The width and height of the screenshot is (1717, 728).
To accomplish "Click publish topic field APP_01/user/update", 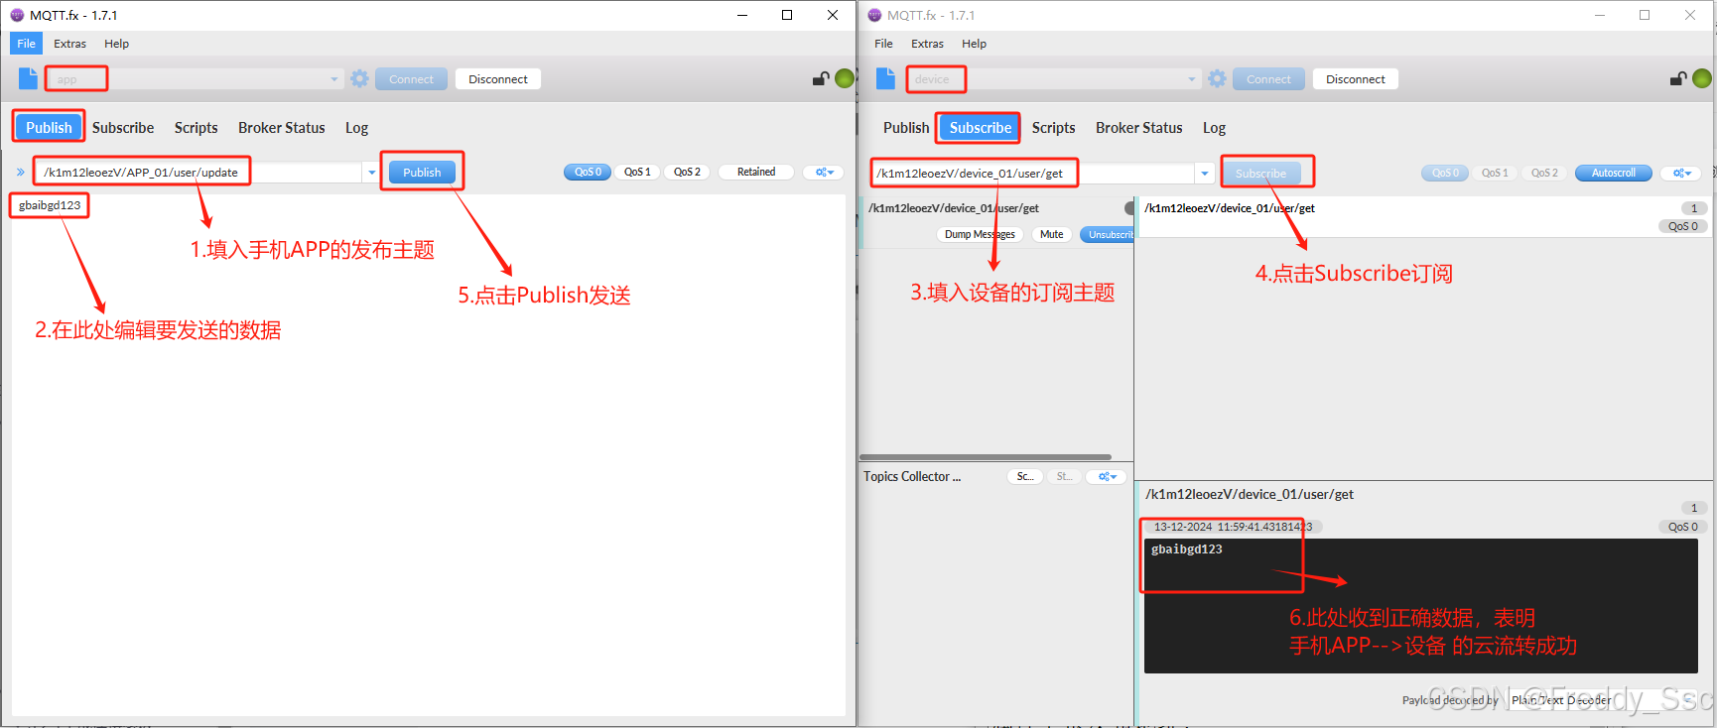I will (x=199, y=172).
